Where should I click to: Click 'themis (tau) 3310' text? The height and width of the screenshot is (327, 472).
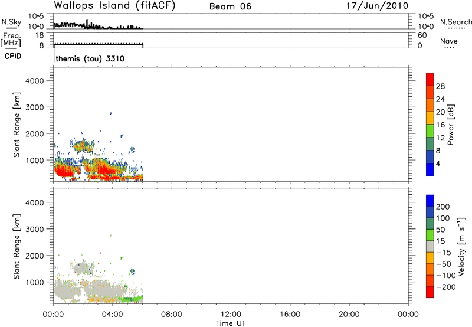90,58
